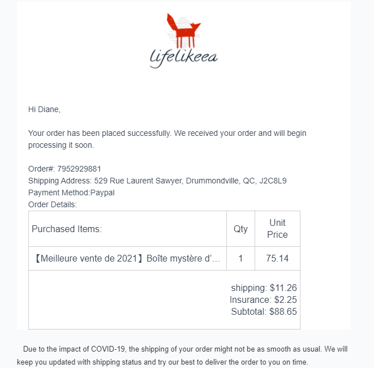The image size is (374, 368).
Task: Click the Subtotal $88.65 line
Action: [264, 311]
